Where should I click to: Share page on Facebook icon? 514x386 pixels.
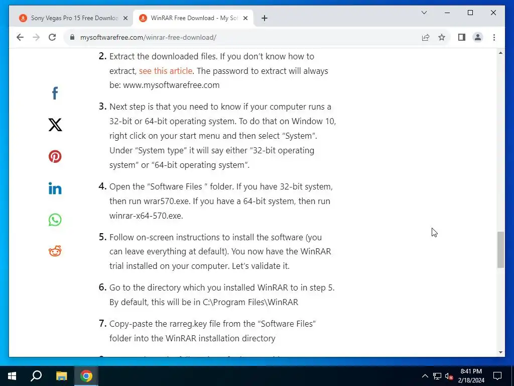[55, 93]
